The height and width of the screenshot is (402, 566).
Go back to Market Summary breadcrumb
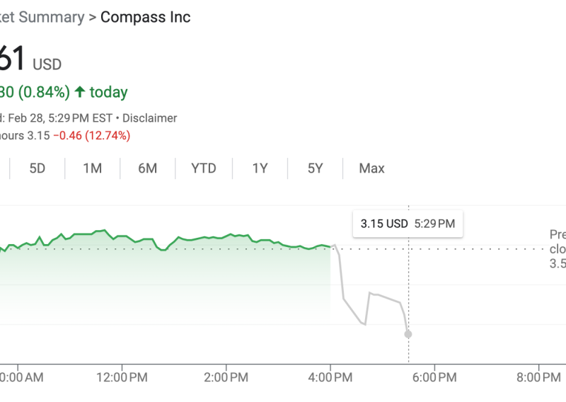point(41,17)
